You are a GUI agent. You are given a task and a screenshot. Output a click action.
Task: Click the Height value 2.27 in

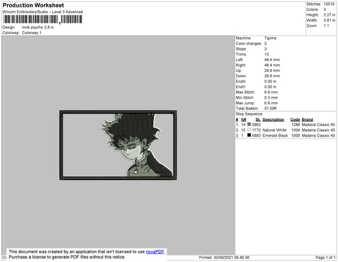pos(329,15)
